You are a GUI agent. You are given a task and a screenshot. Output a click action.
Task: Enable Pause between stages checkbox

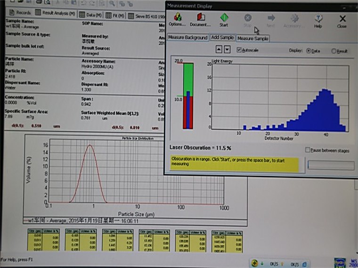tap(308, 150)
